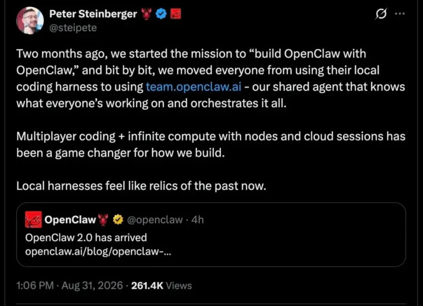
Task: Click the OpenClaw name in quoted post
Action: [70, 220]
